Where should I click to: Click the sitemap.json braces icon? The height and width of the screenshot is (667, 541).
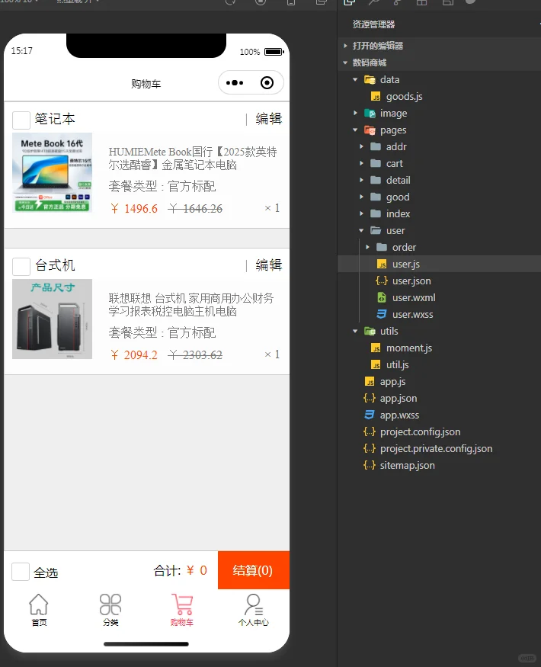point(370,465)
